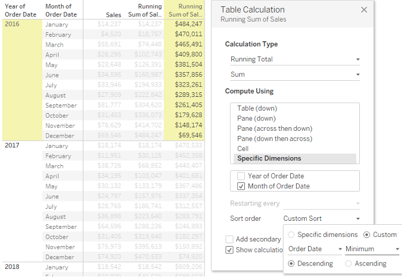Select Pane (down) in Compute Using
The image size is (403, 277).
coord(256,118)
